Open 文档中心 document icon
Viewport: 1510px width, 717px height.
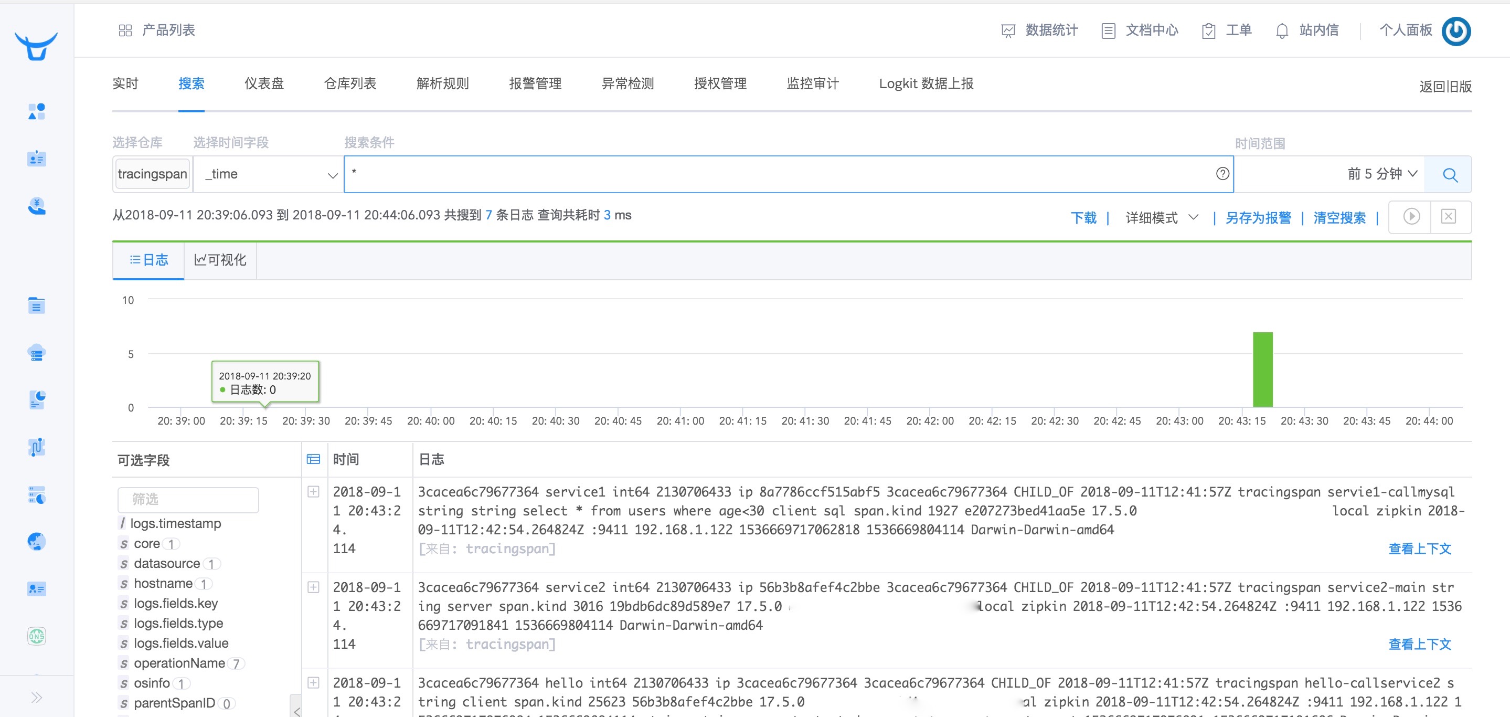[1108, 30]
